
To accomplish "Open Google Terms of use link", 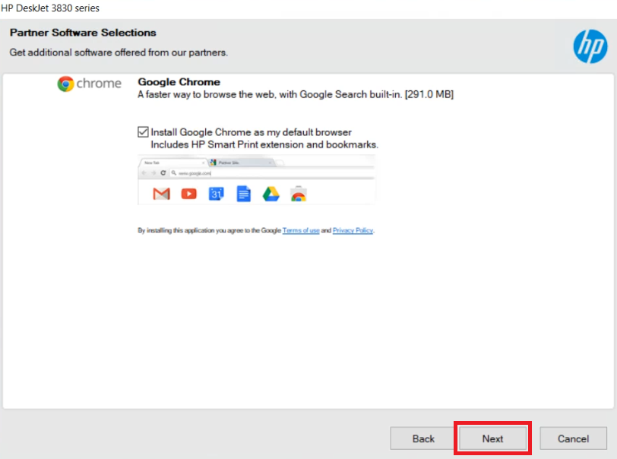I will 301,230.
